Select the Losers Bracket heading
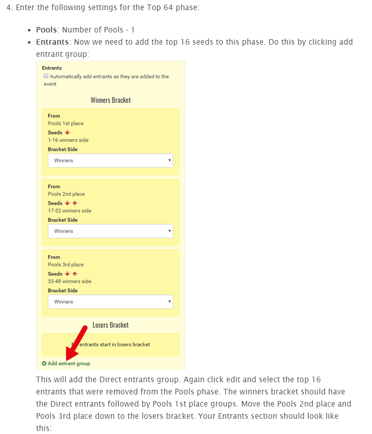The image size is (372, 434). pyautogui.click(x=111, y=325)
